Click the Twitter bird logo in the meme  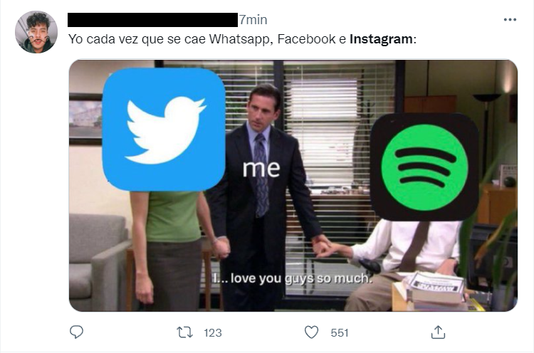pyautogui.click(x=164, y=130)
